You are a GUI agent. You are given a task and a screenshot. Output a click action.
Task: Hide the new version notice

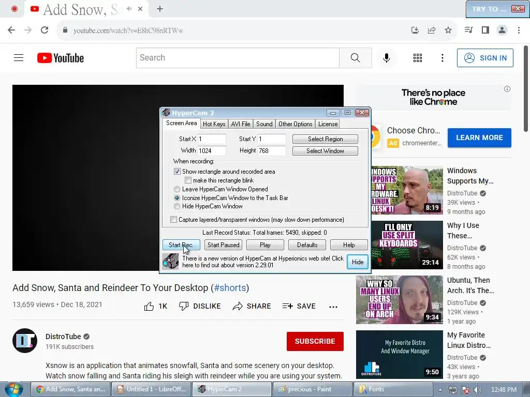358,262
